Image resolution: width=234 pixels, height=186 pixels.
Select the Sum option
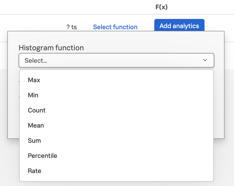(x=116, y=141)
